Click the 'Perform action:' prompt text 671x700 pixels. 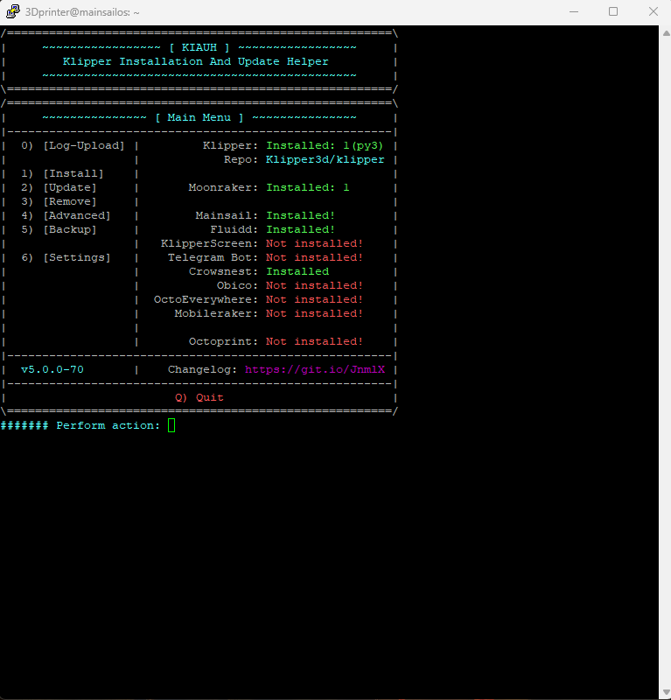[x=108, y=425]
